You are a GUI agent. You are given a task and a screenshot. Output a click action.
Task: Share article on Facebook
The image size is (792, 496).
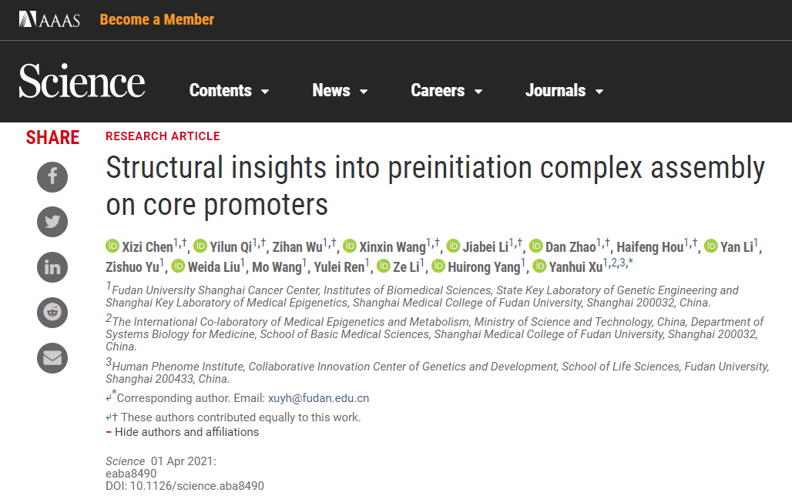click(x=52, y=177)
